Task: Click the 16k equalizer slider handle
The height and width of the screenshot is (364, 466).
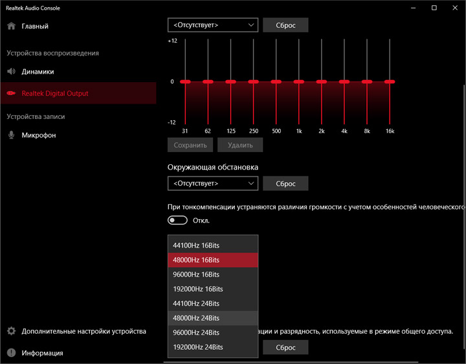Action: tap(390, 81)
